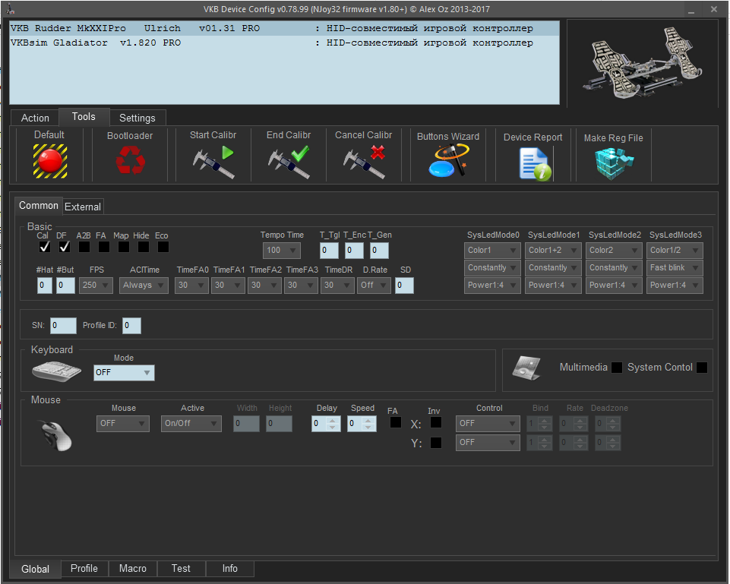Select VKB Rudder MkXXIPro device row

click(284, 28)
